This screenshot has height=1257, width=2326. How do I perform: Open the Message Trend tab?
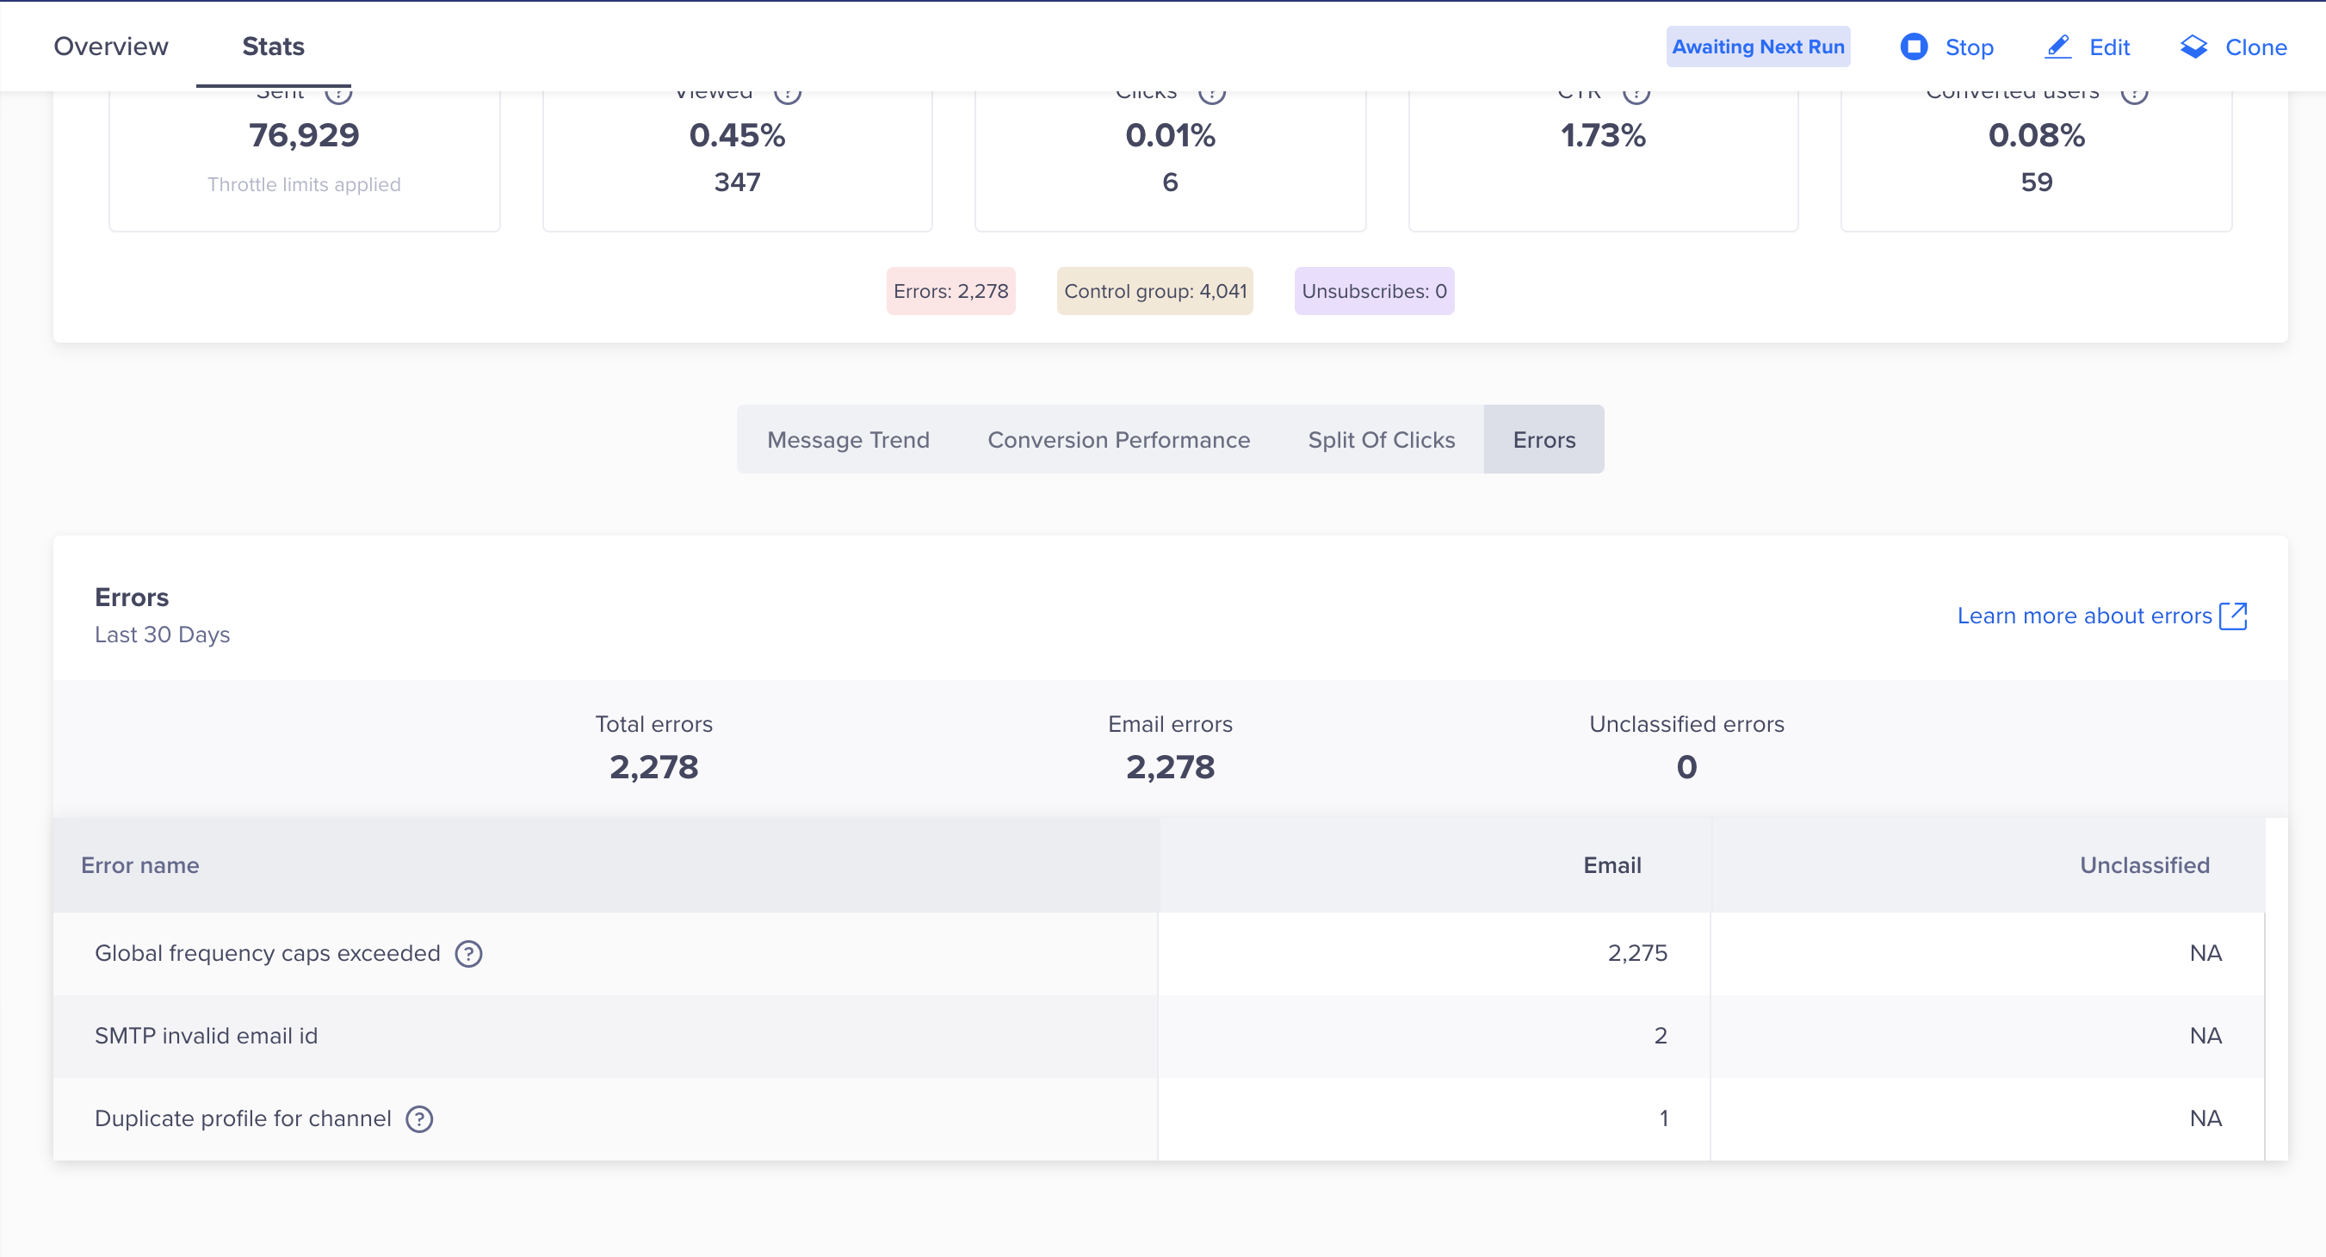[848, 440]
